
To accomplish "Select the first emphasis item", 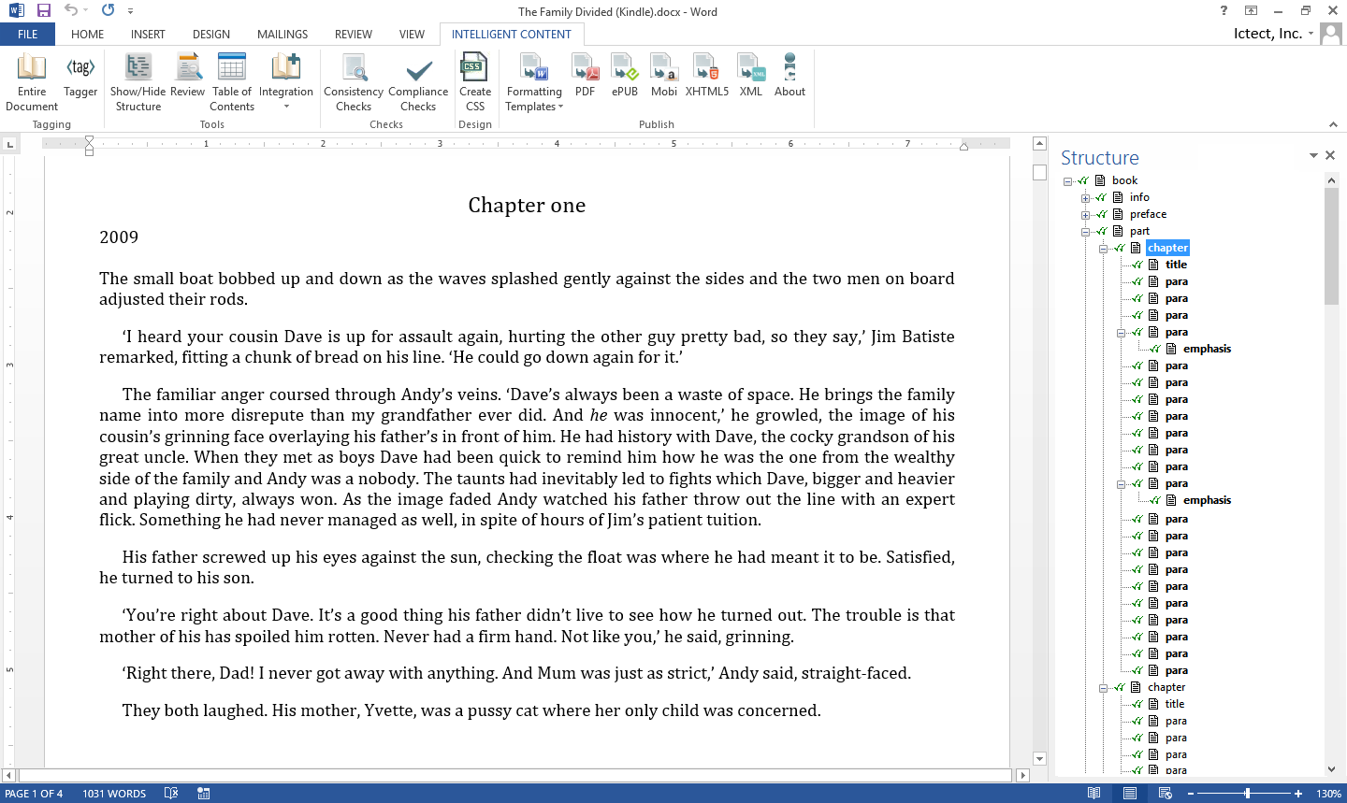I will coord(1207,349).
